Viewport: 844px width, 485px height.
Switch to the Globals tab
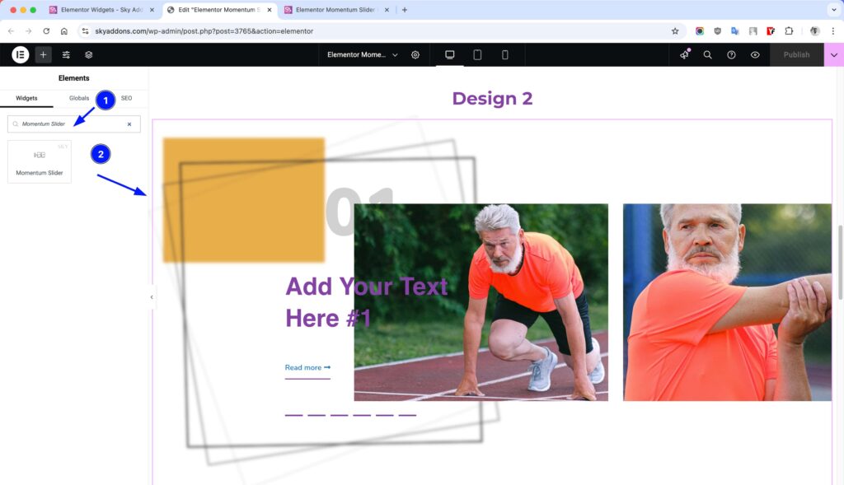tap(78, 98)
